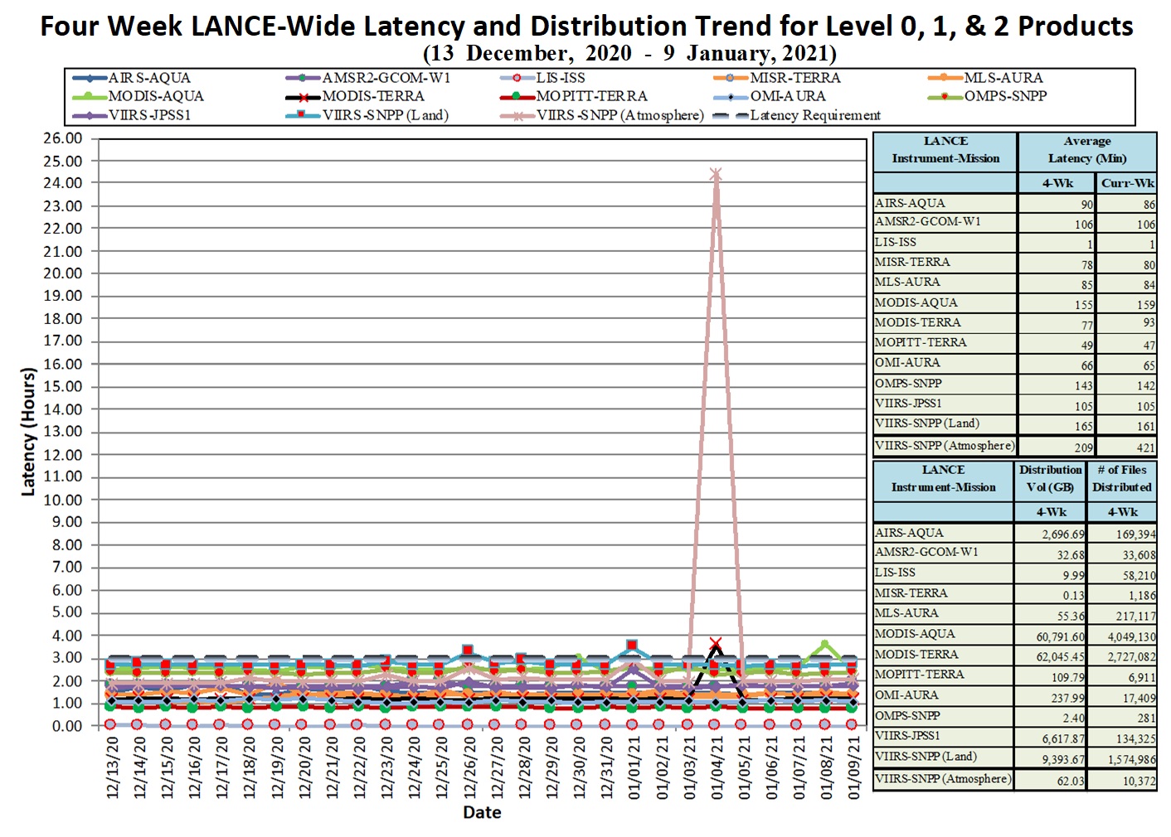Click the MODIS-TERRA red X marker on 01/04/21
This screenshot has height=837, width=1171.
click(x=716, y=643)
